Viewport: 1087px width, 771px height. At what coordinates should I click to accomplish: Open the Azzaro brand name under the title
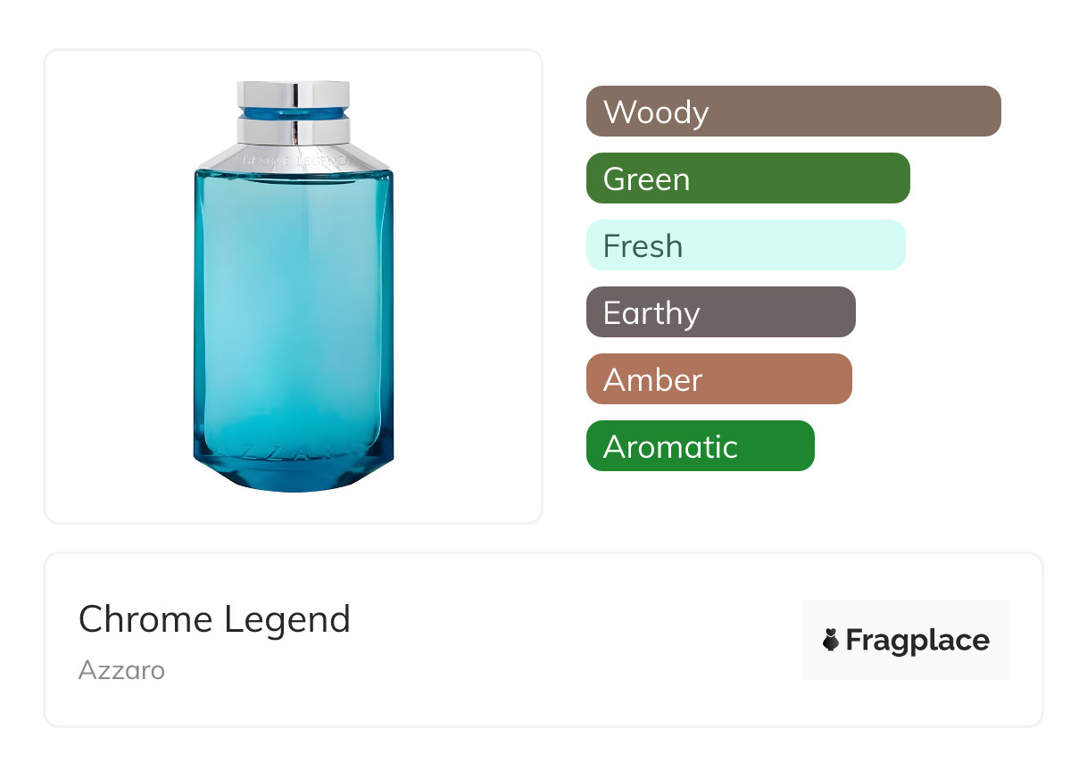tap(121, 670)
